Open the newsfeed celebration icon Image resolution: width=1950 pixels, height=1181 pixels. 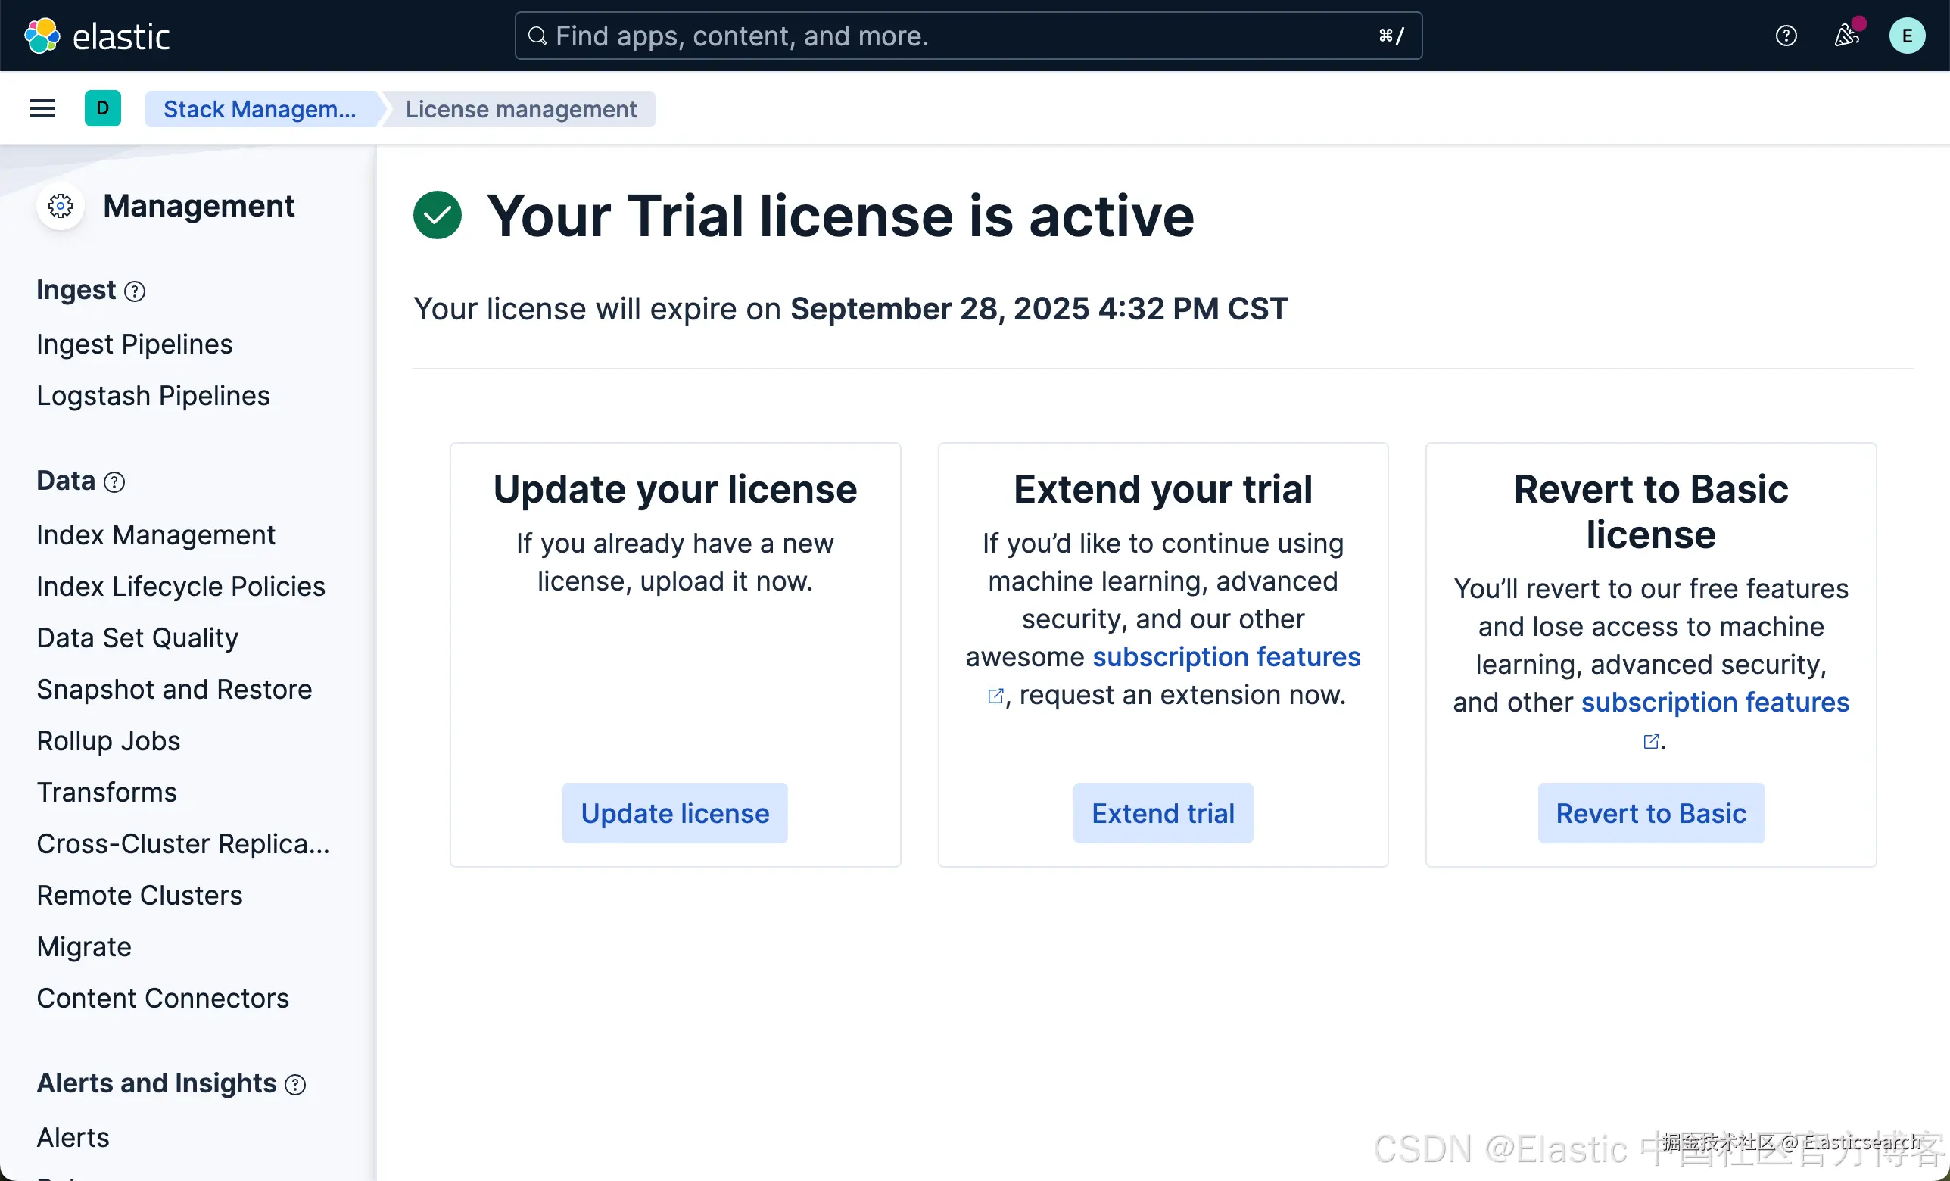click(1846, 36)
